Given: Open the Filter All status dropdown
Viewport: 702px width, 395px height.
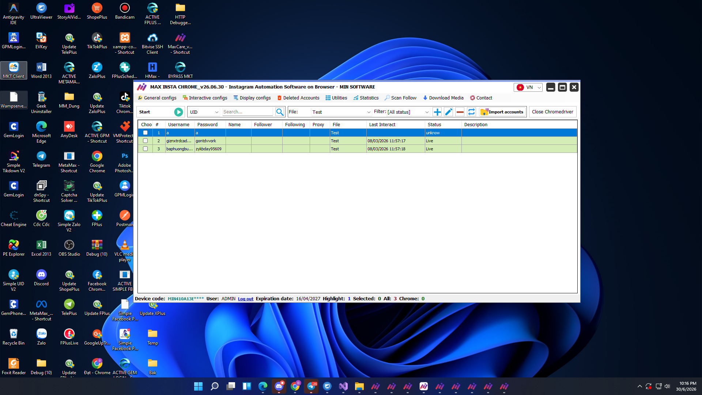Looking at the screenshot, I should 408,112.
